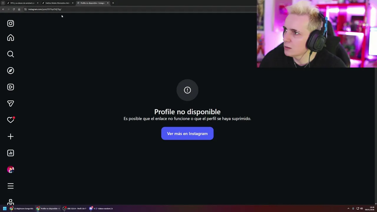Open the clock showing 19:48
Viewport: 377px width, 212px height.
(x=370, y=208)
